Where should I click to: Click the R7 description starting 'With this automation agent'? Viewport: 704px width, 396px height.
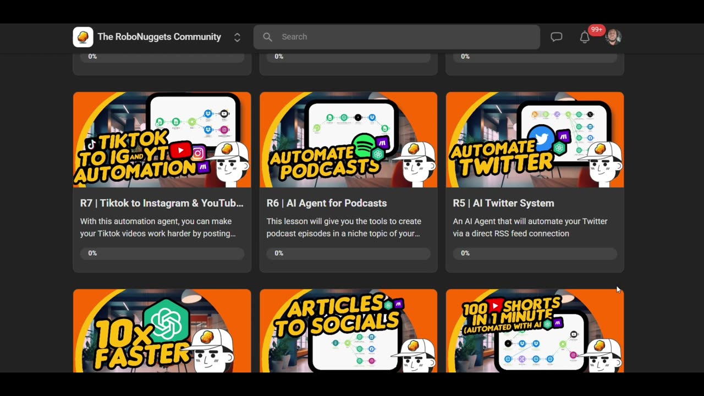(158, 227)
